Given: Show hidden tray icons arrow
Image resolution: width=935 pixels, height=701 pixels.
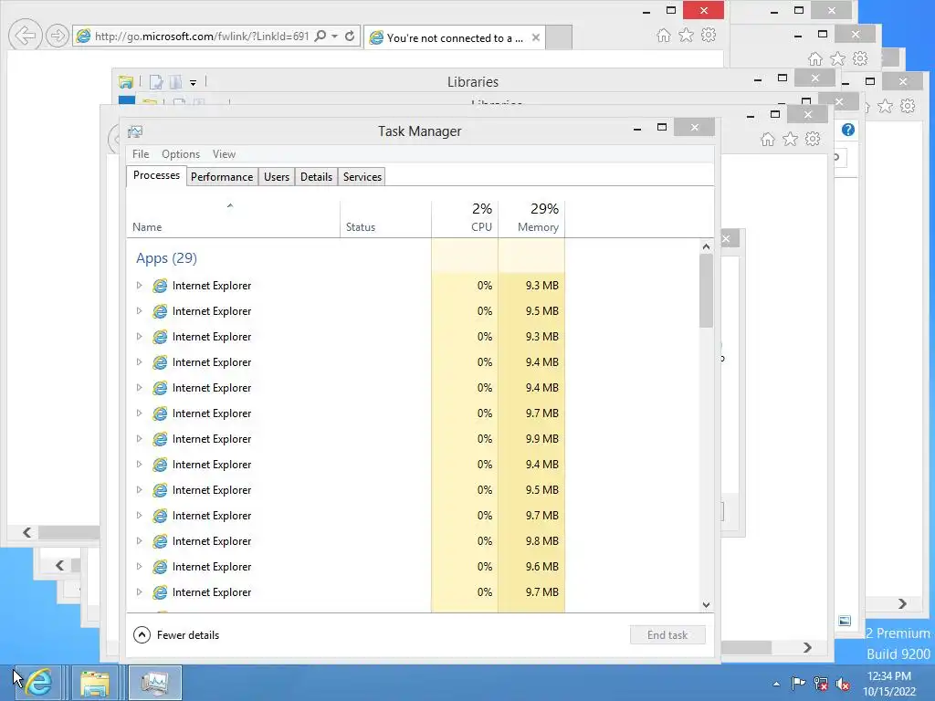Looking at the screenshot, I should [x=776, y=684].
